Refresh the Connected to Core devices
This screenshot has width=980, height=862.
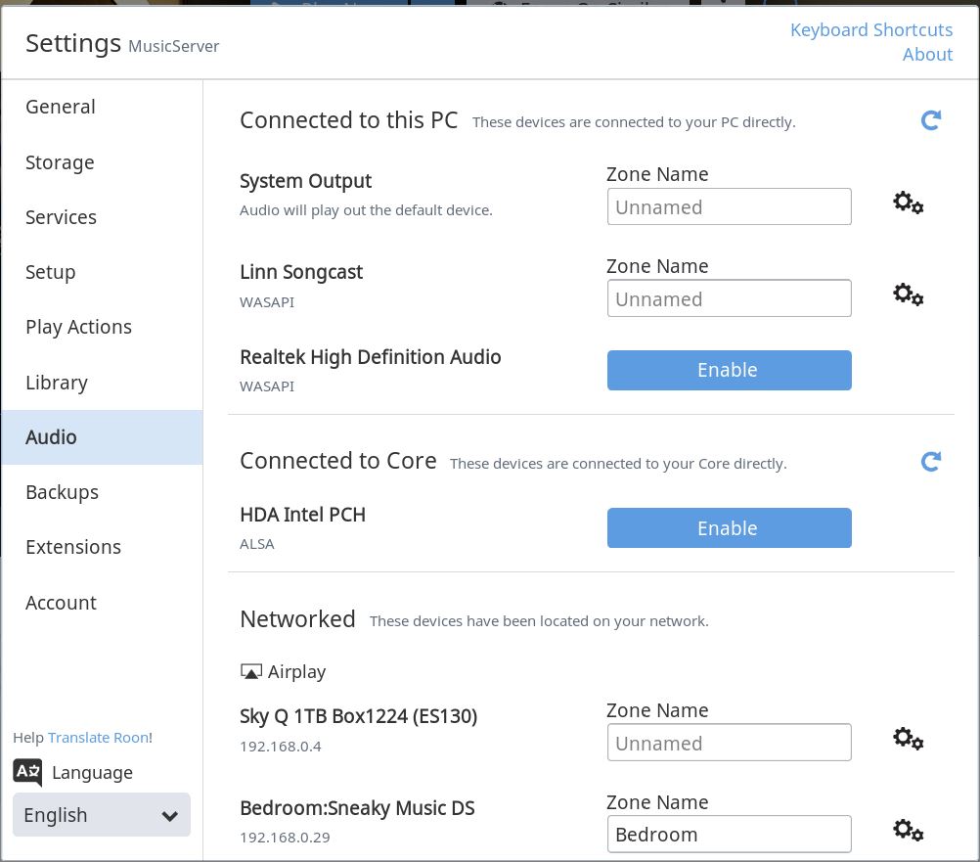tap(931, 461)
